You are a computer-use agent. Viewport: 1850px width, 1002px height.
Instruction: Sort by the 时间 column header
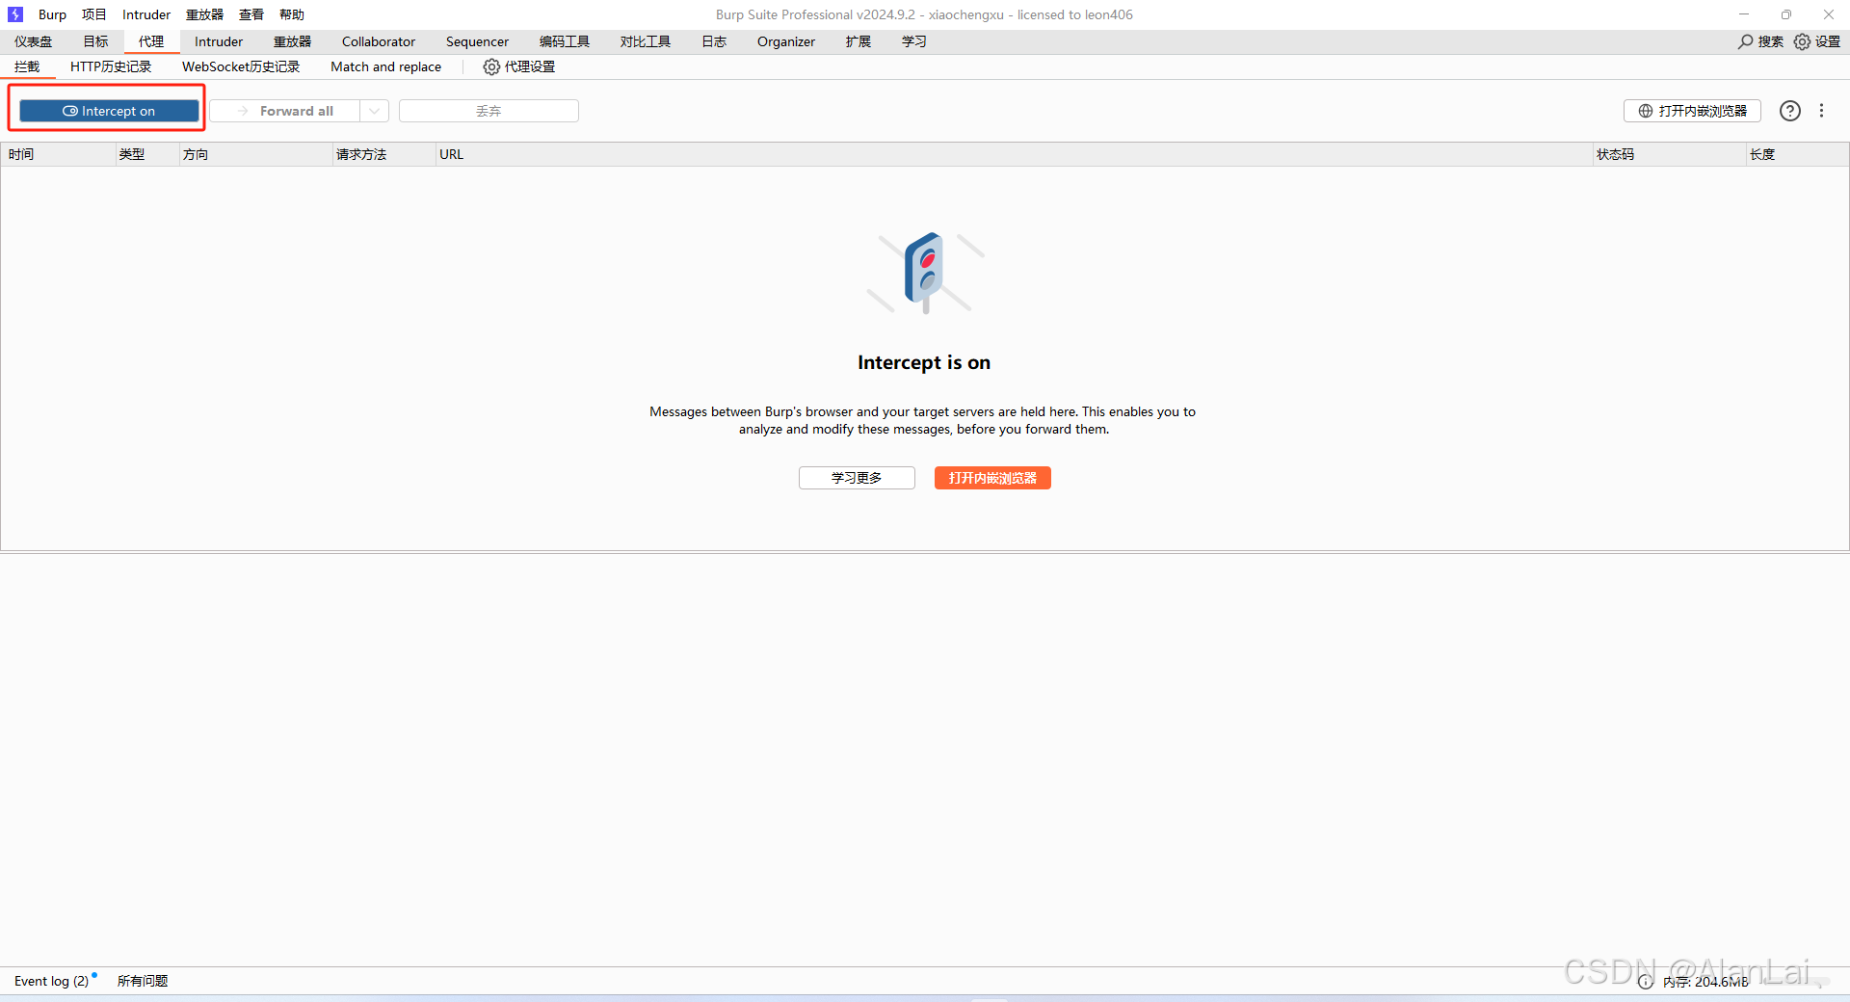58,154
